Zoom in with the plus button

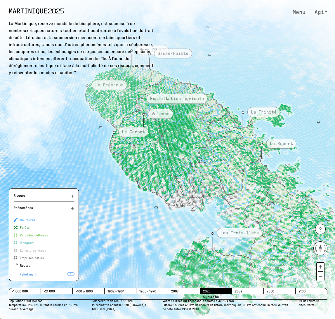coord(320,267)
